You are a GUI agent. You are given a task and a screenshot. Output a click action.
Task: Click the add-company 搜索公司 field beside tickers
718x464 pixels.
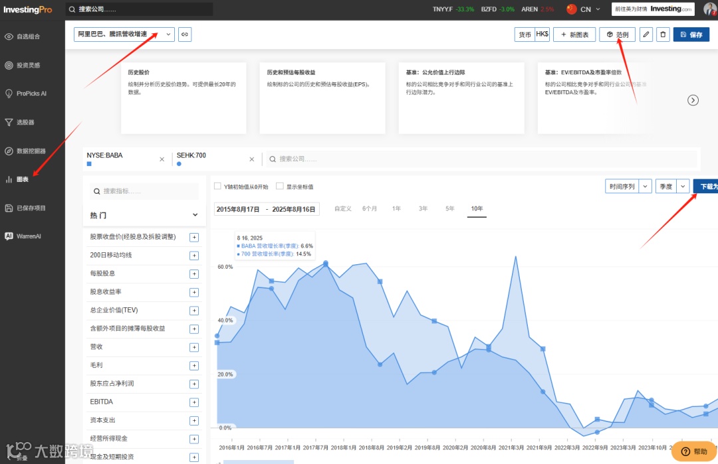[x=481, y=159]
